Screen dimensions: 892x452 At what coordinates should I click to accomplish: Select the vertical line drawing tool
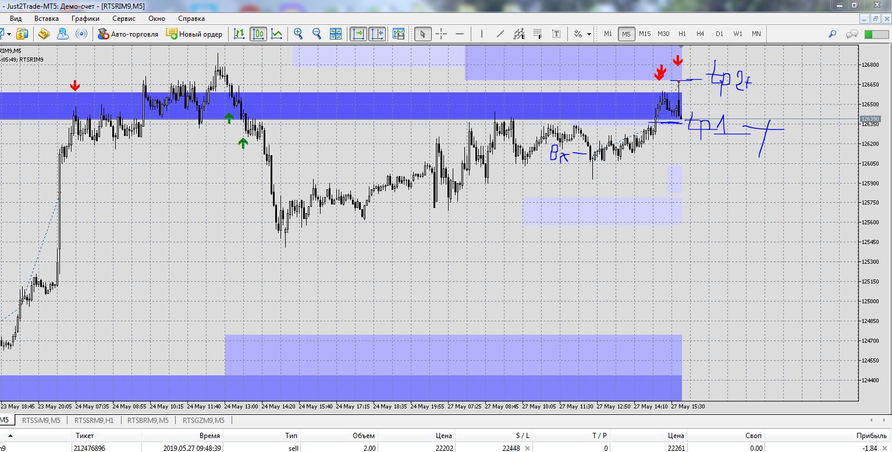pos(482,34)
